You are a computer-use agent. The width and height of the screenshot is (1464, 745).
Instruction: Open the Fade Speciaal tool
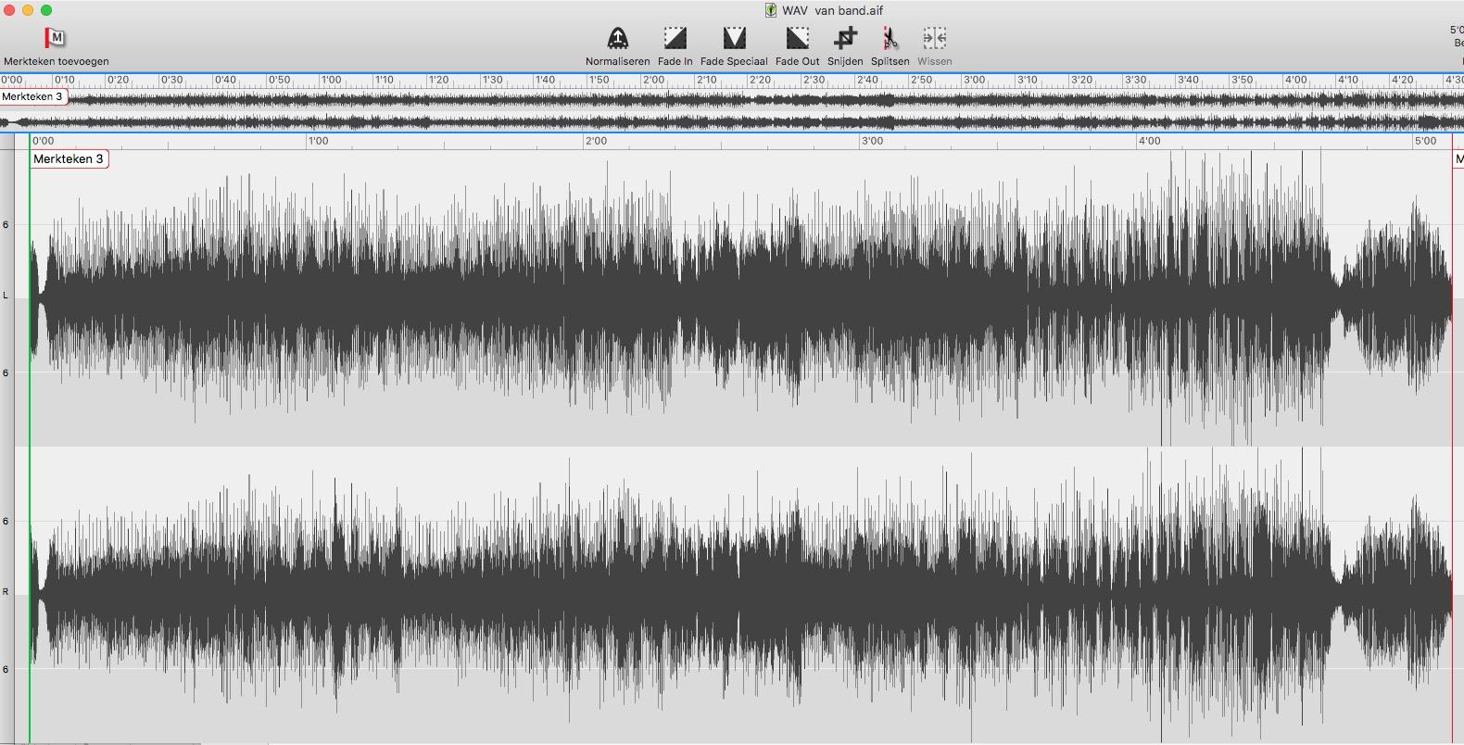tap(734, 38)
